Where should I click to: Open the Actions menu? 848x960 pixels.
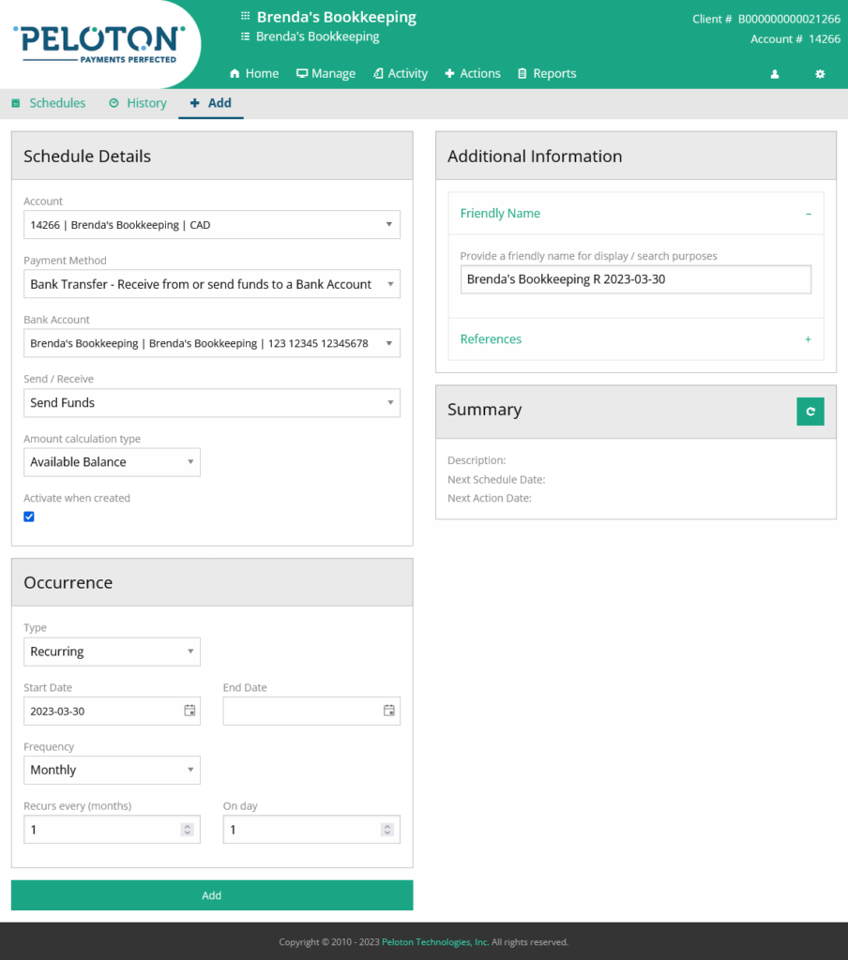pos(473,73)
